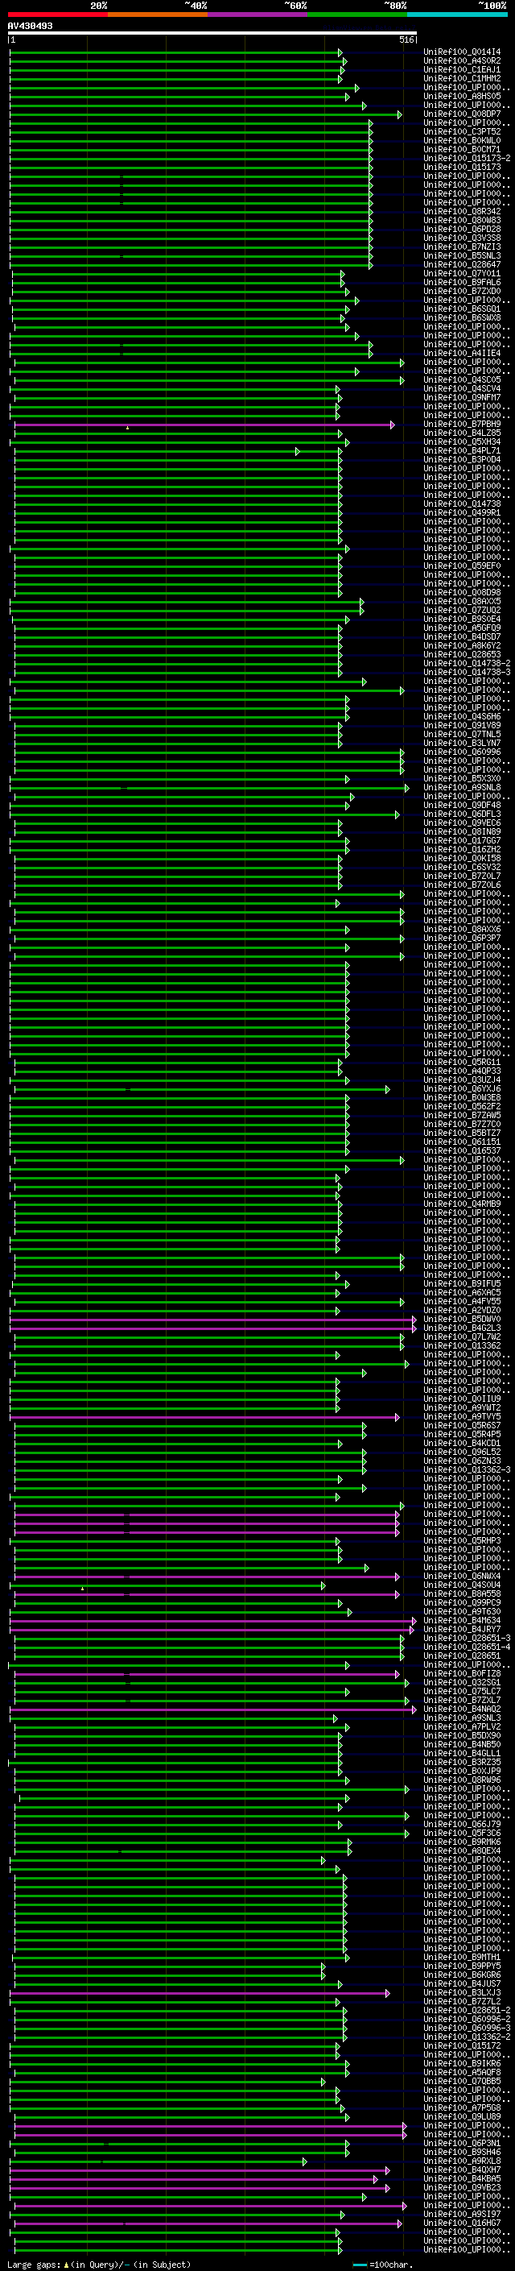The height and width of the screenshot is (2271, 515).
Task: Select the UniRef100_Q6PD28 hit
Action: pyautogui.click(x=462, y=230)
